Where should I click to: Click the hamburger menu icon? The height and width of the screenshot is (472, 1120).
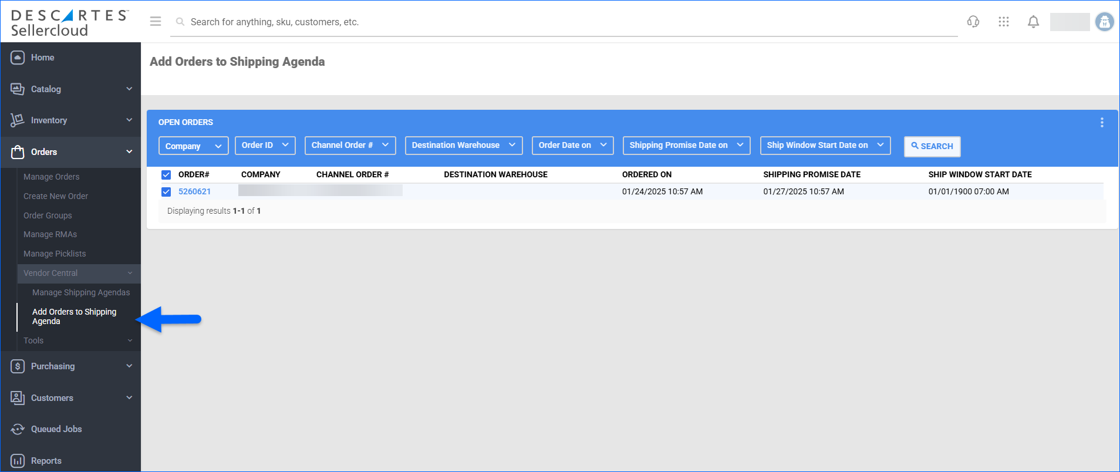[156, 22]
